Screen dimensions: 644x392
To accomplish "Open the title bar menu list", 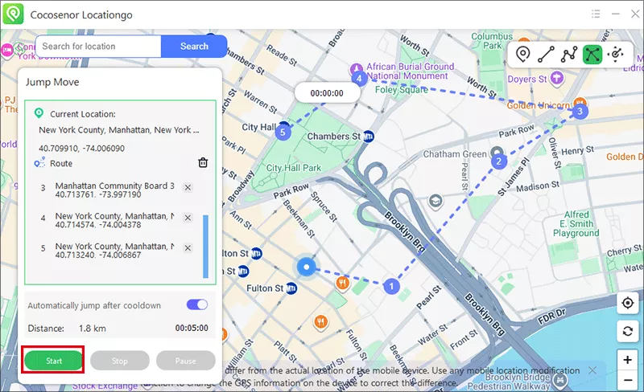I will (x=595, y=14).
